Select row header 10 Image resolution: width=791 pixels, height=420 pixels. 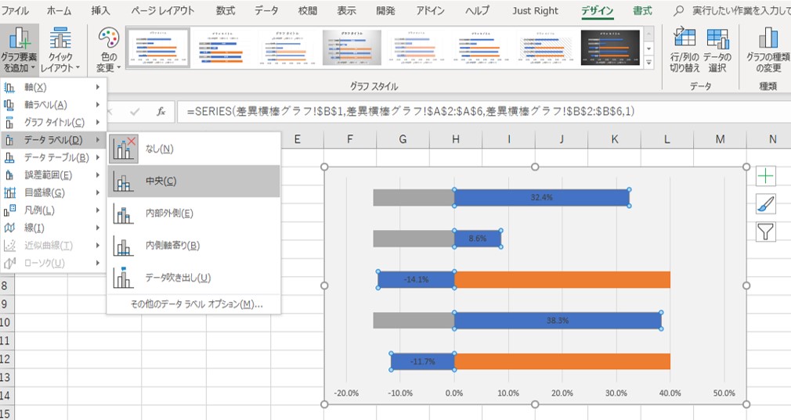pyautogui.click(x=5, y=322)
